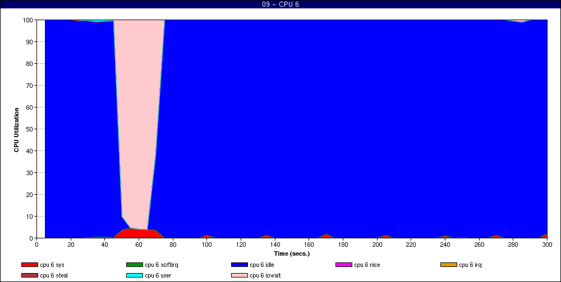
Task: Click y-axis tick label 10
Action: coord(30,217)
